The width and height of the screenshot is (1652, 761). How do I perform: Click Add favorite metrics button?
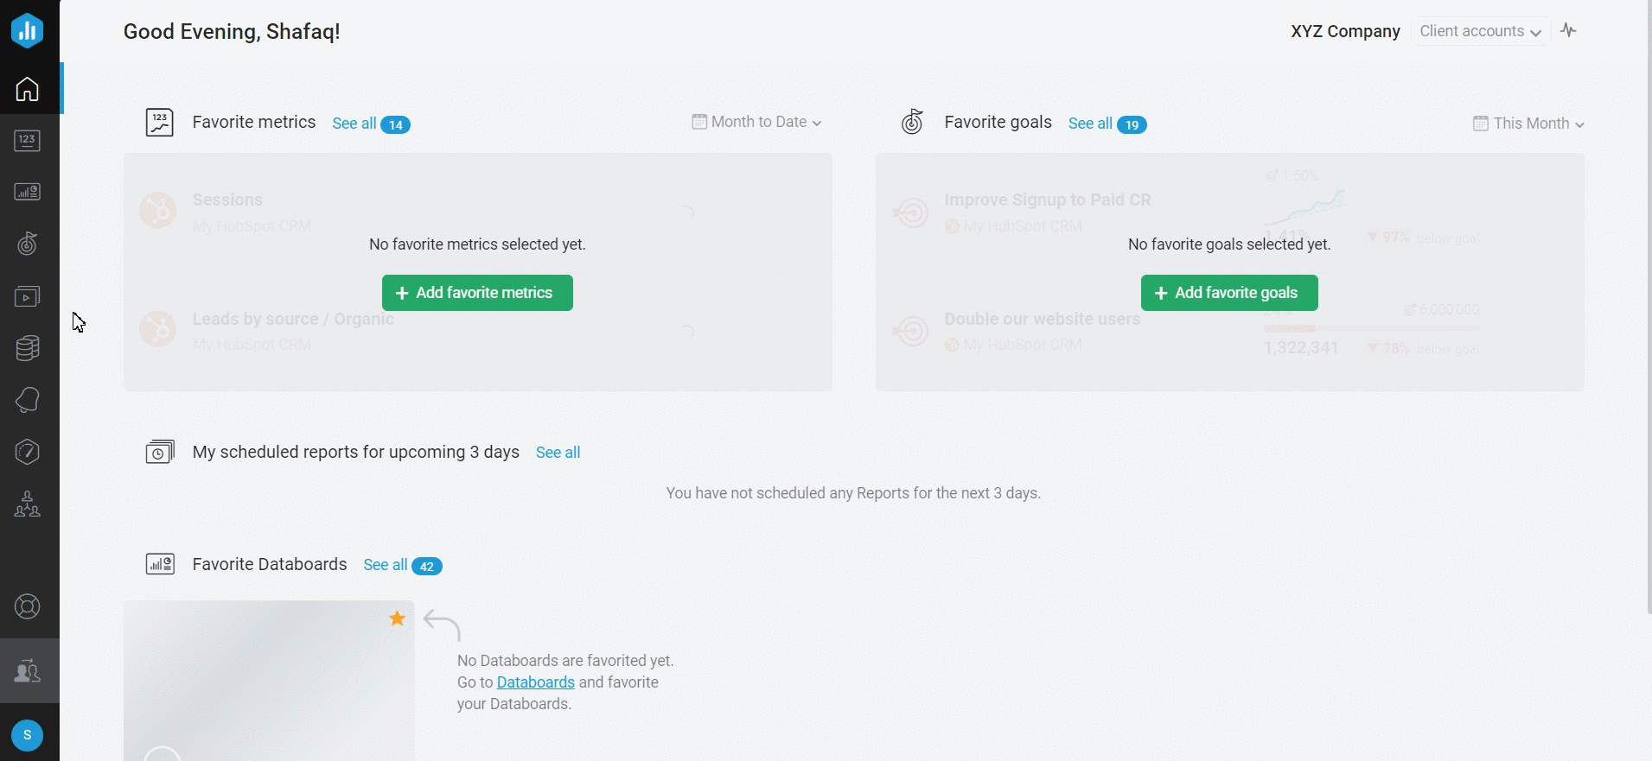477,293
